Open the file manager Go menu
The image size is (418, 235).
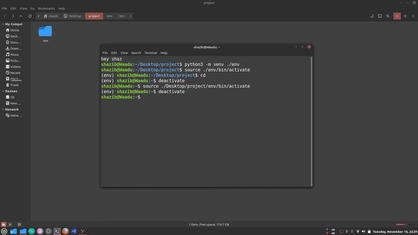pyautogui.click(x=33, y=8)
